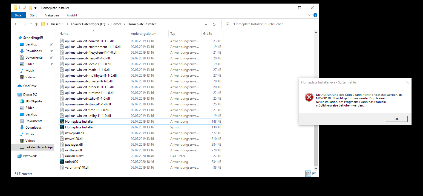The width and height of the screenshot is (423, 196).
Task: Select the ucrtbase.dll file icon
Action: (x=62, y=150)
